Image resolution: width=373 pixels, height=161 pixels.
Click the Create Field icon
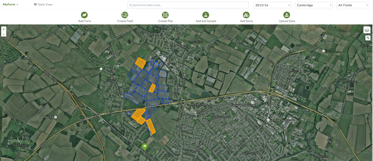pos(125,15)
